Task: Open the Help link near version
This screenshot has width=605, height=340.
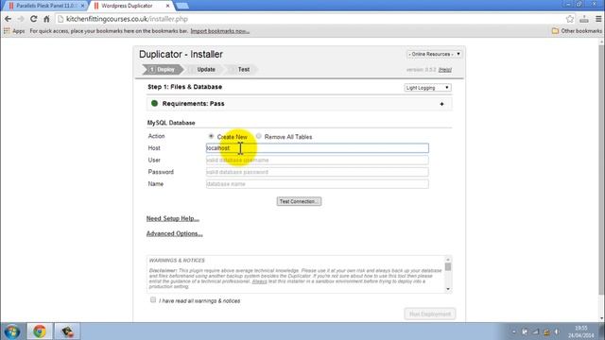Action: click(445, 70)
